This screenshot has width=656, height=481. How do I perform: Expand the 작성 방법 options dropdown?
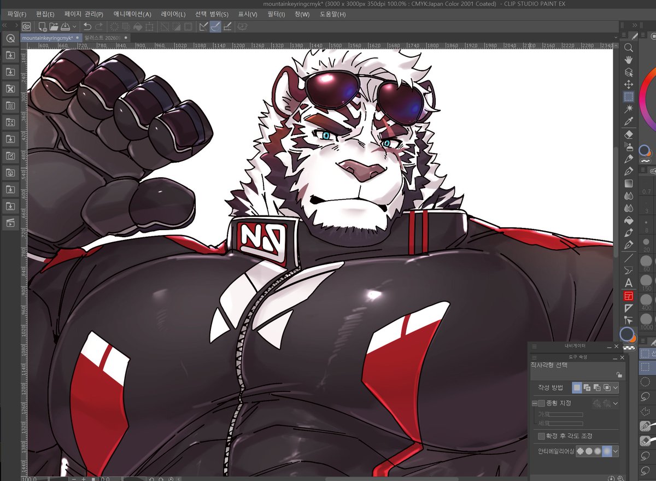click(616, 388)
